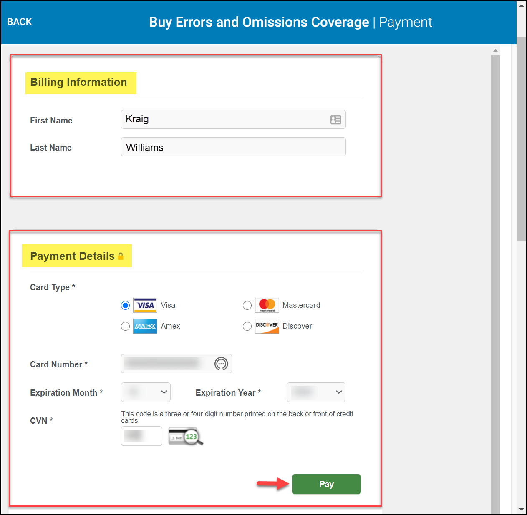Click the Expiration Year * label
This screenshot has width=527, height=515.
(228, 393)
